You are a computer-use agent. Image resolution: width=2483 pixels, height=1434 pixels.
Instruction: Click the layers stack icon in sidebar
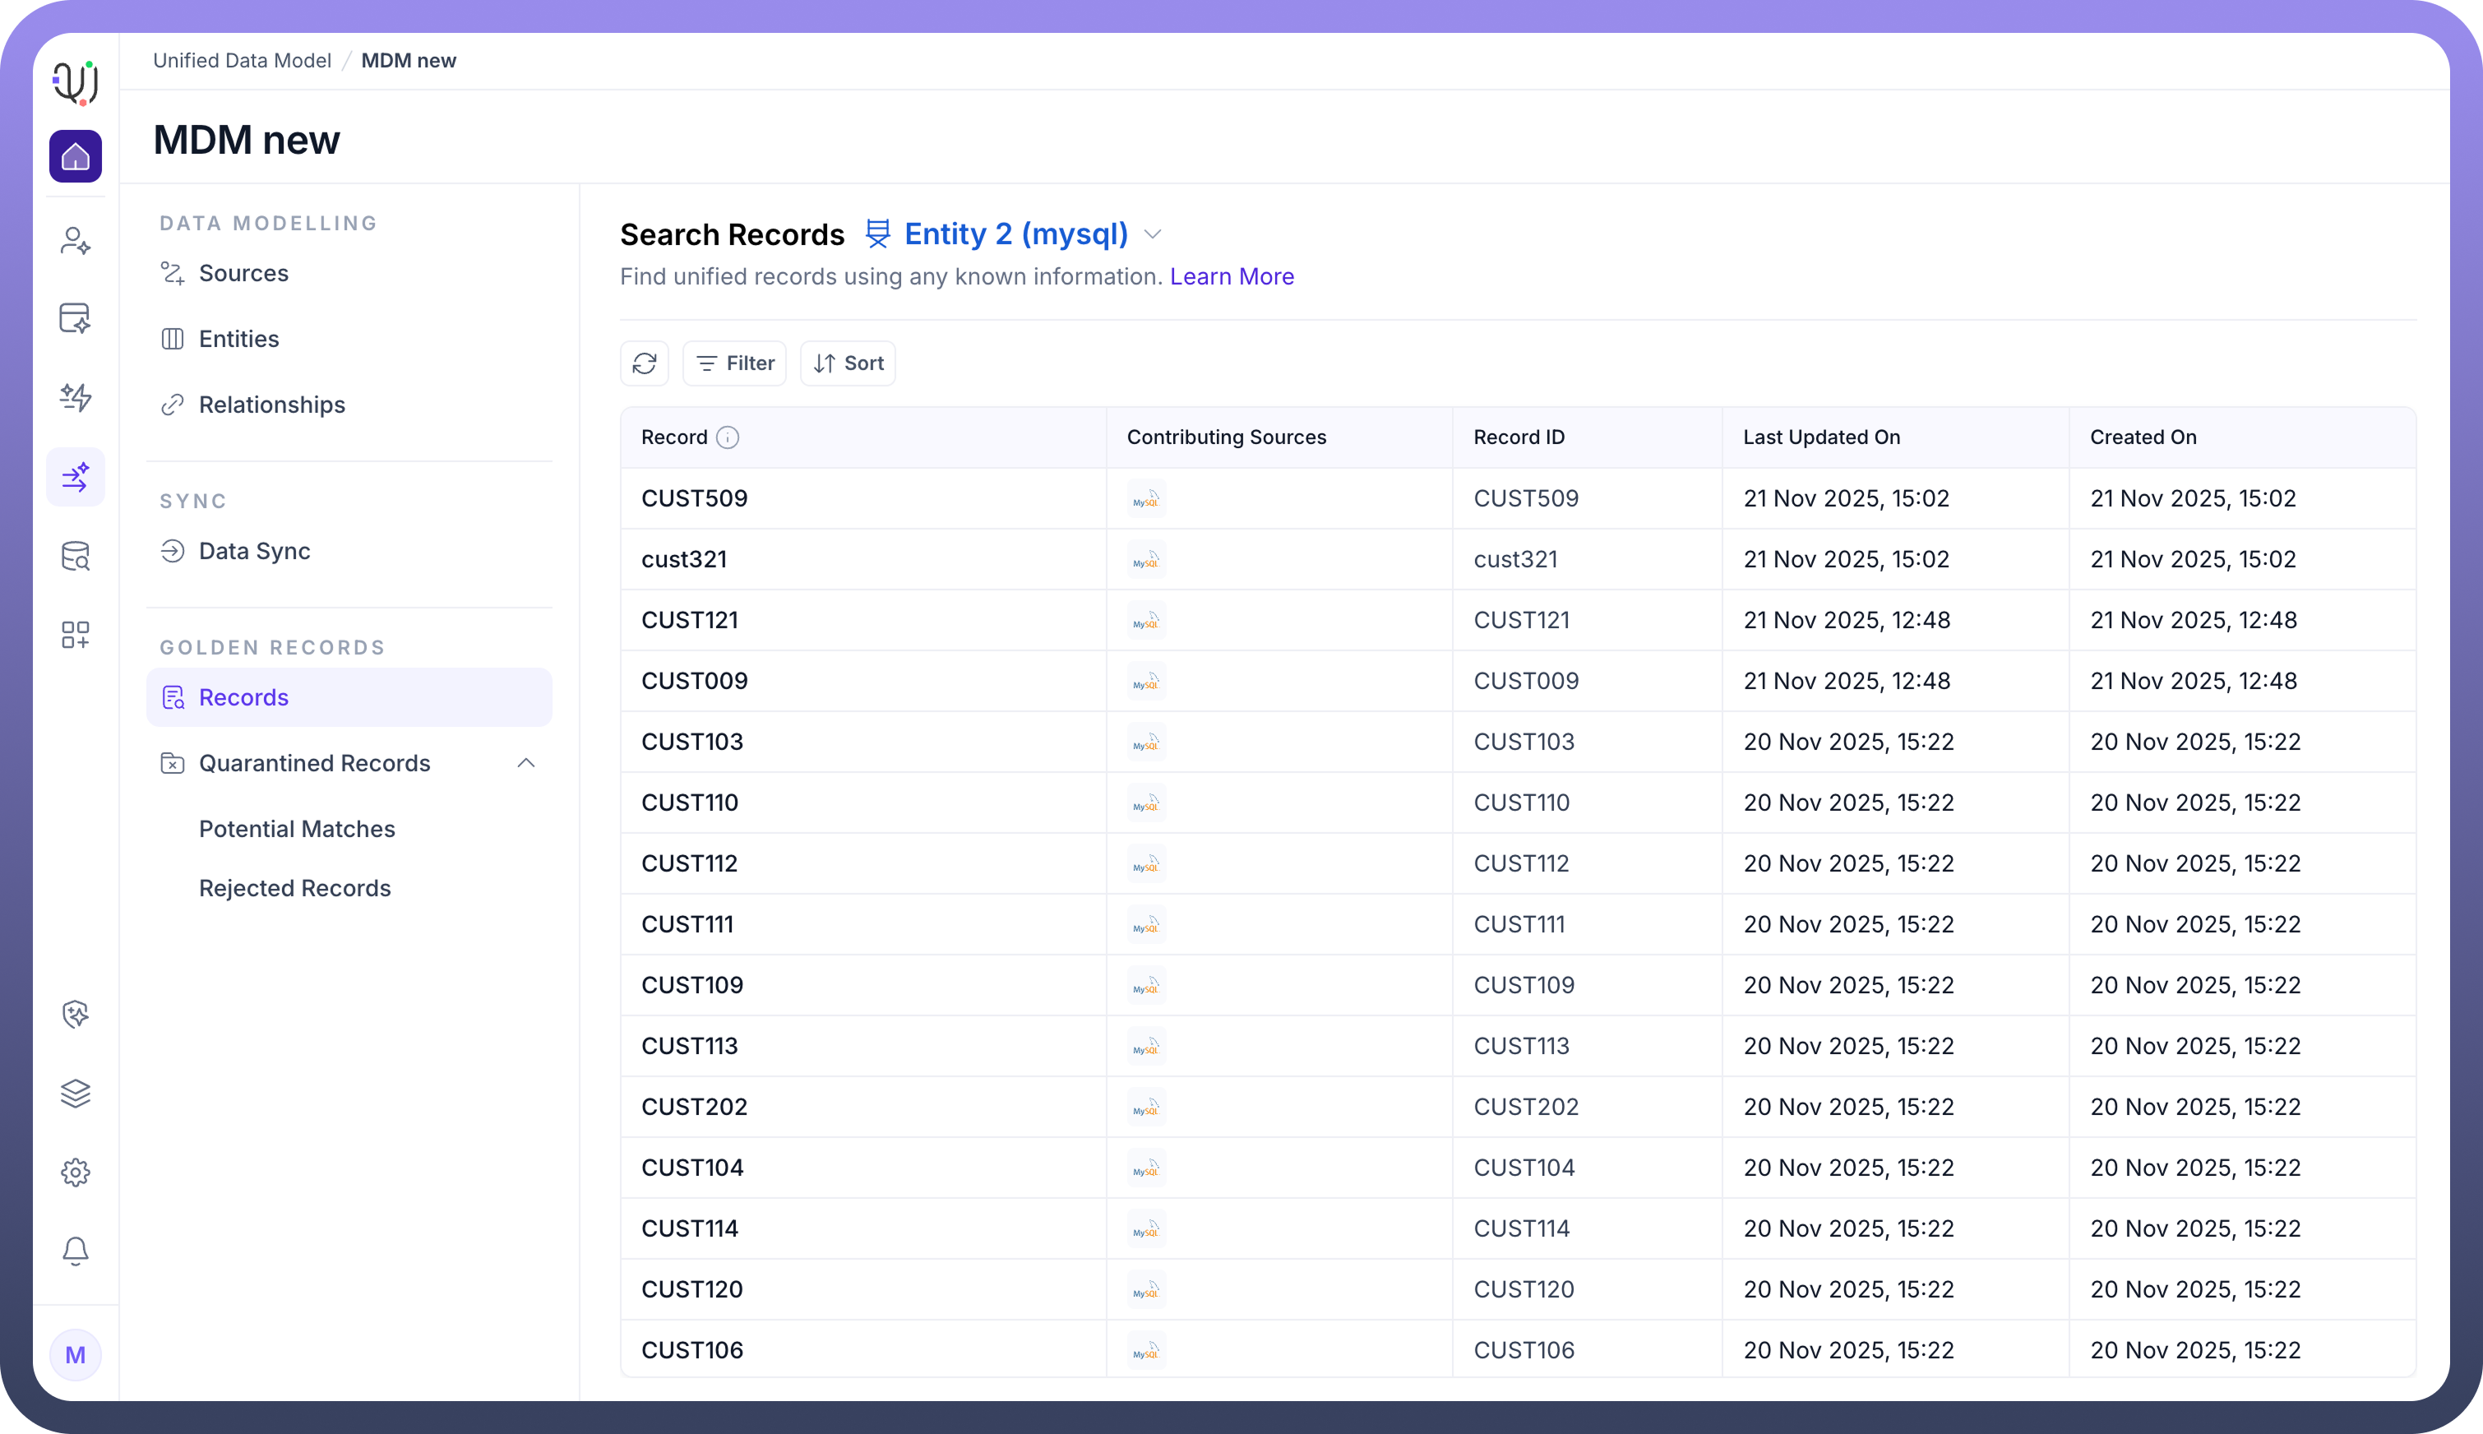point(75,1094)
